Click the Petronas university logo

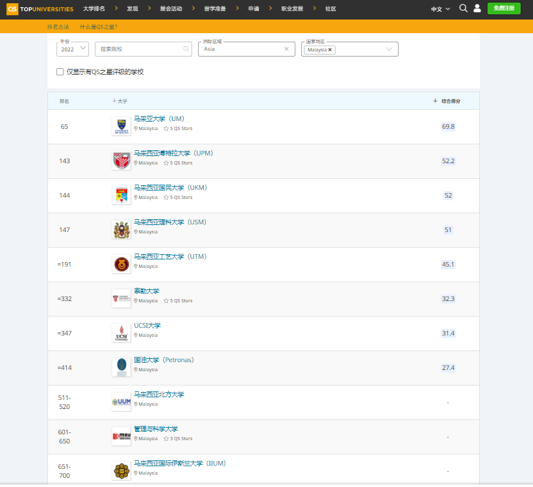point(121,367)
